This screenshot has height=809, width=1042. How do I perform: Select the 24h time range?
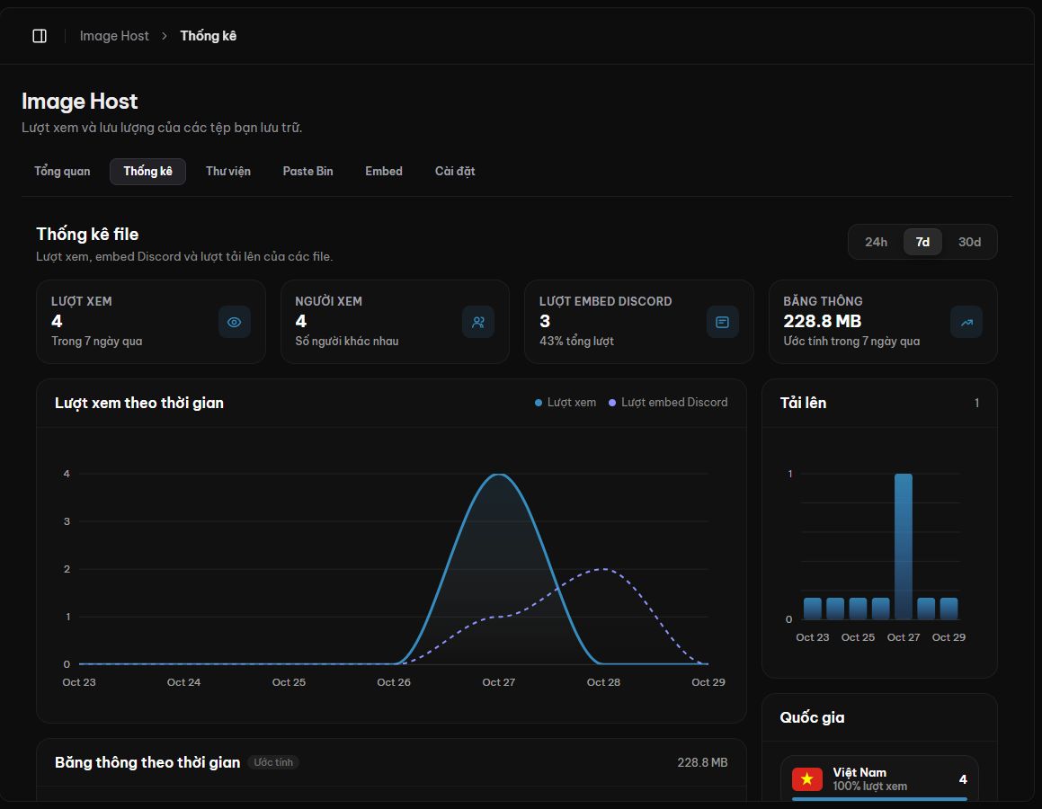[876, 242]
